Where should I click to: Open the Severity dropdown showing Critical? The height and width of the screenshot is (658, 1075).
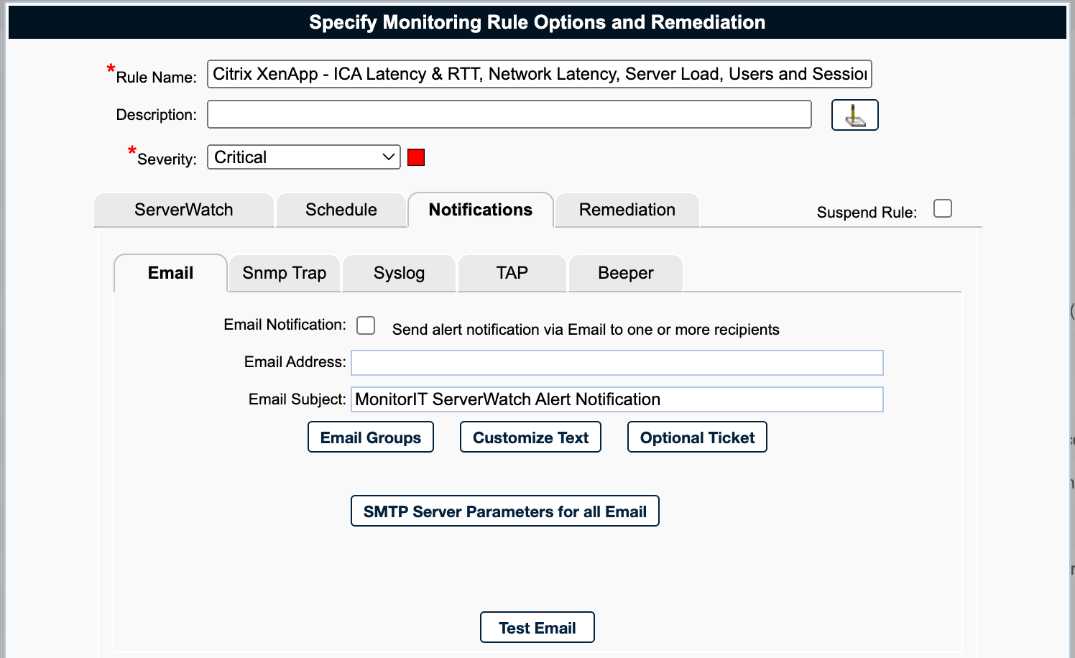click(304, 157)
